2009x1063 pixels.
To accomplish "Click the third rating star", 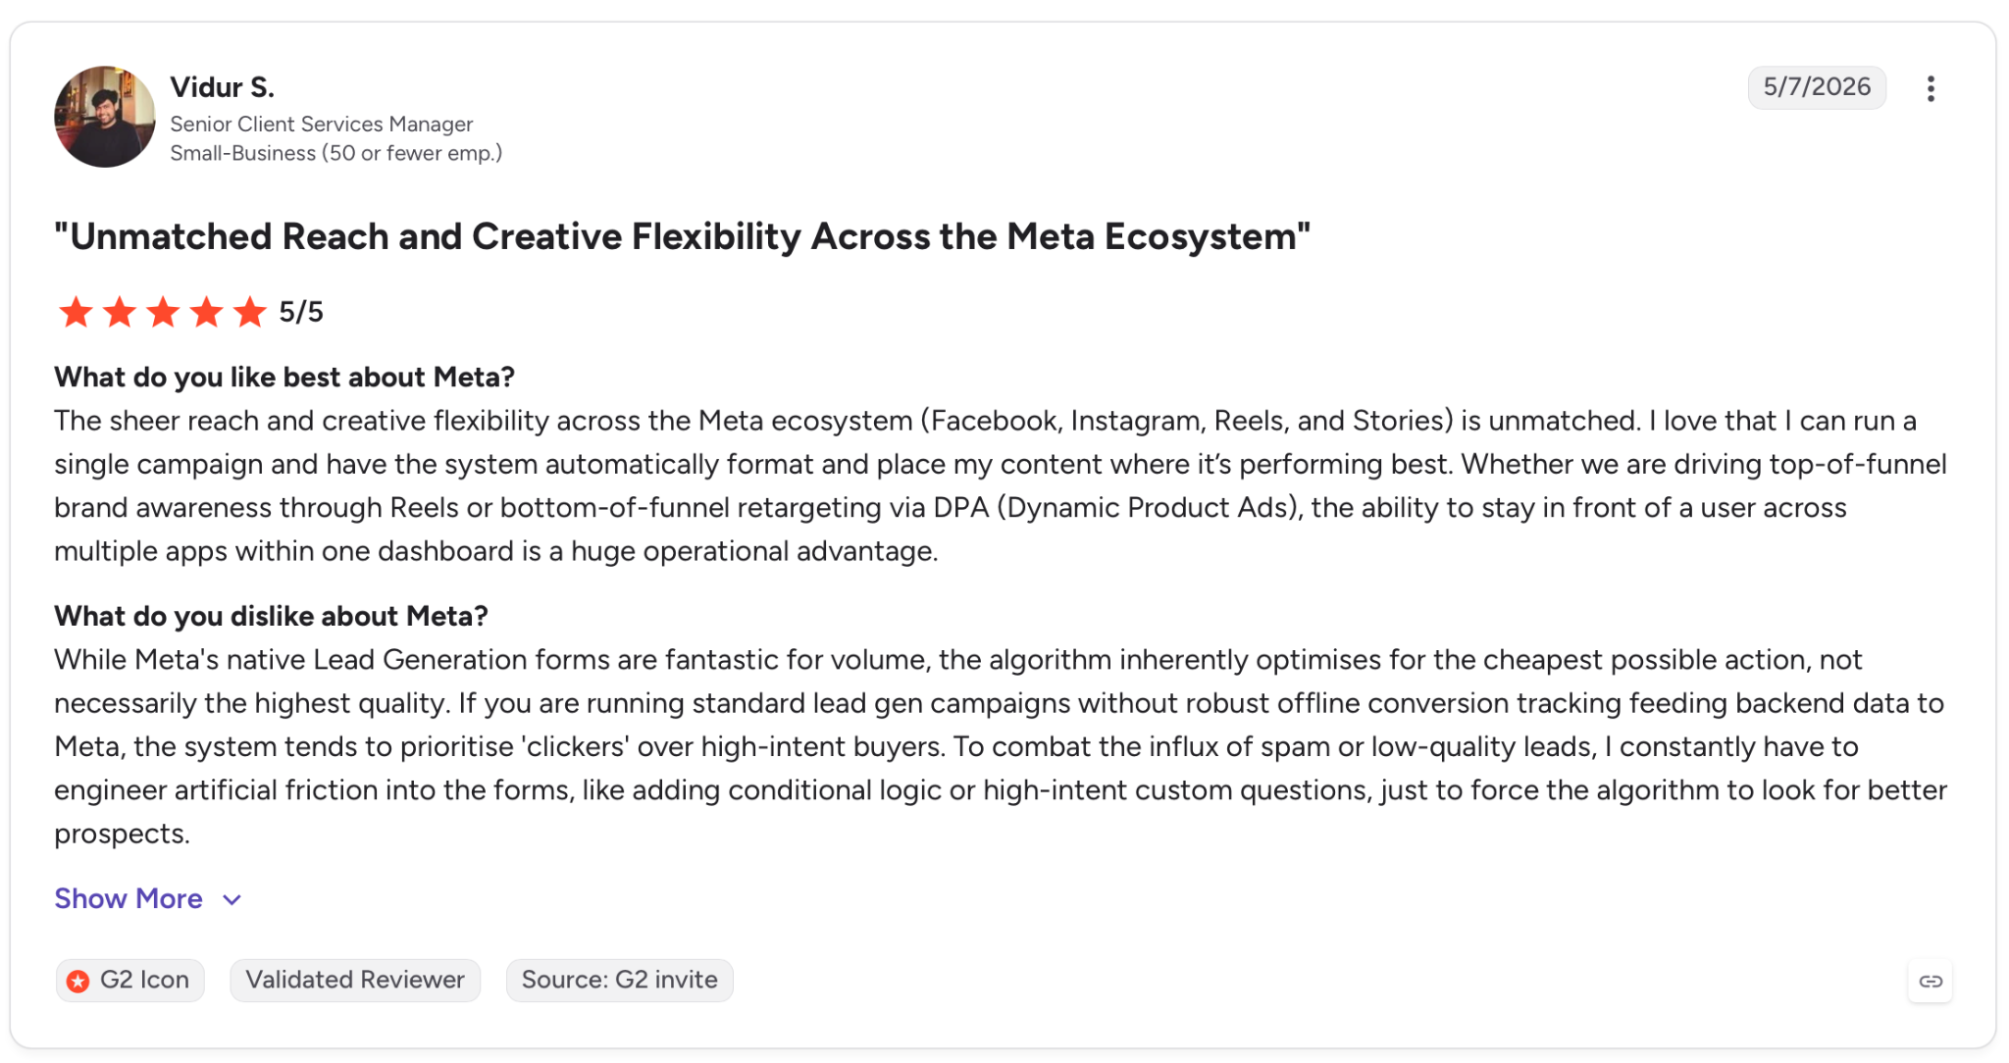I will [x=163, y=312].
